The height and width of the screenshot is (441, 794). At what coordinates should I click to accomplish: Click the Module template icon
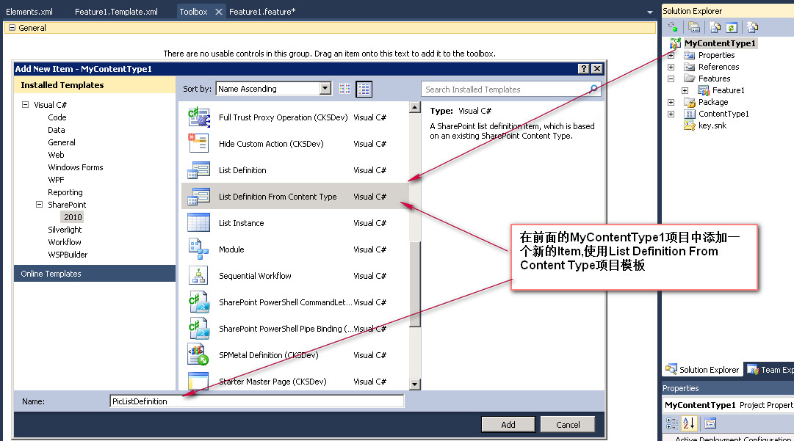click(x=198, y=249)
